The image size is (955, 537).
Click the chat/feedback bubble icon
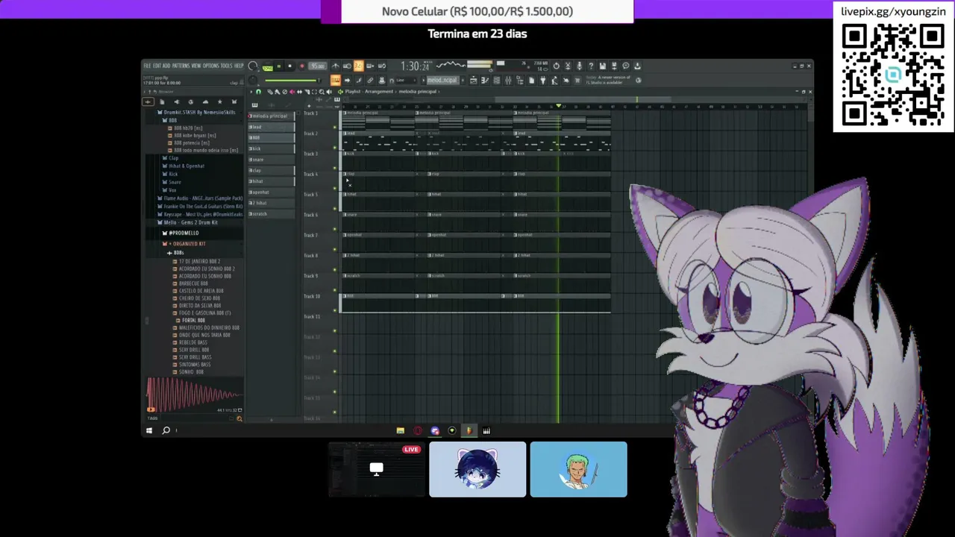tap(626, 66)
